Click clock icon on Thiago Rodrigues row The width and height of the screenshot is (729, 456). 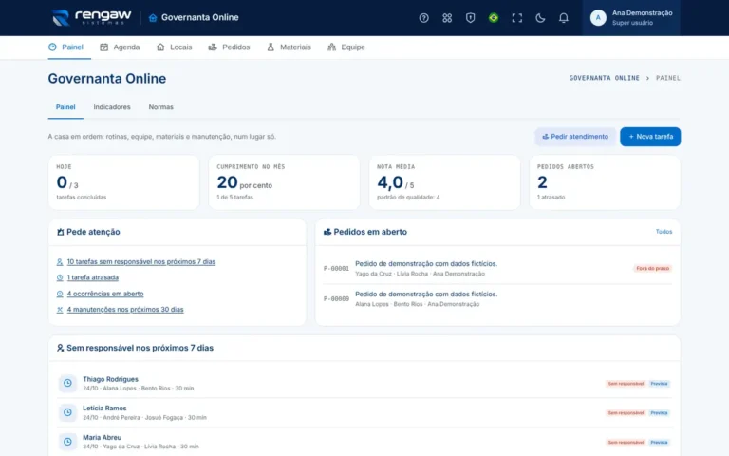[67, 383]
